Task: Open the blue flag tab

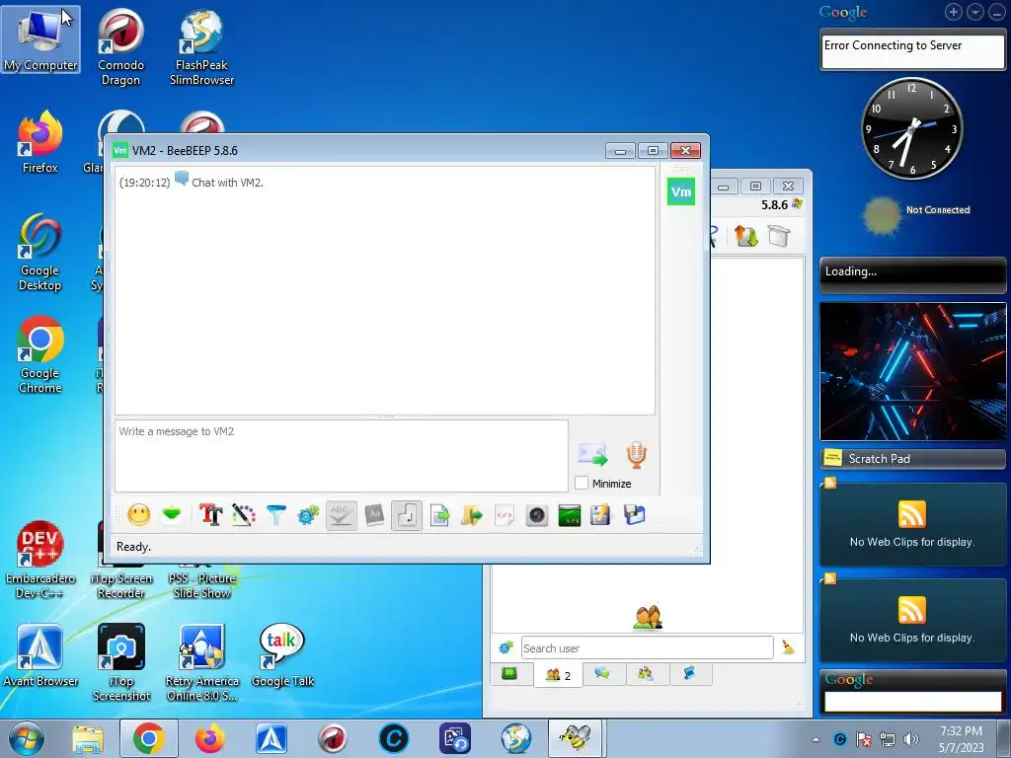Action: pos(689,673)
